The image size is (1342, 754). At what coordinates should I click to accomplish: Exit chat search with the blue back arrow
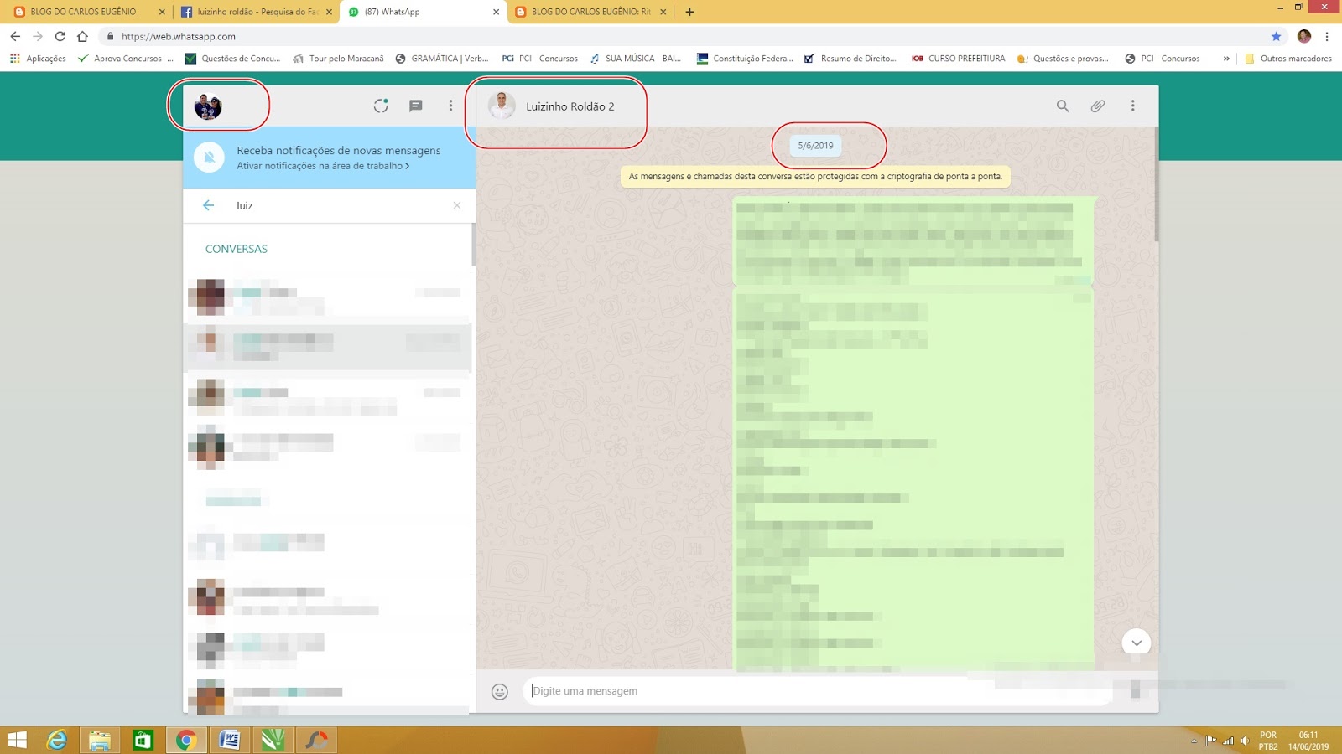208,205
